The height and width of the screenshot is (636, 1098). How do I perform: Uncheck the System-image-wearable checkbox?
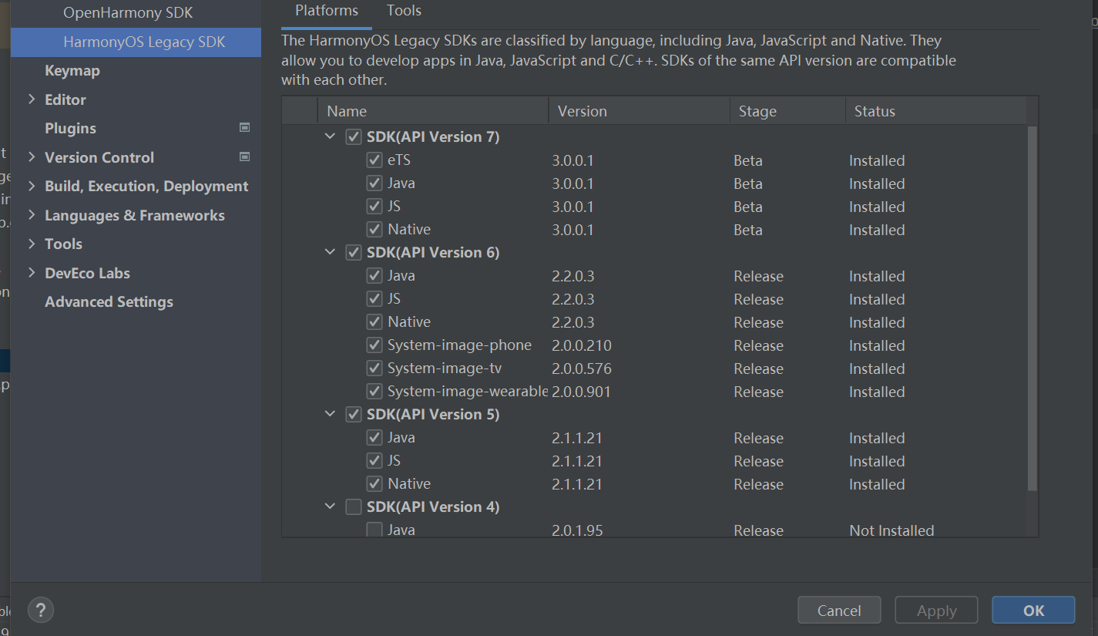click(x=374, y=392)
